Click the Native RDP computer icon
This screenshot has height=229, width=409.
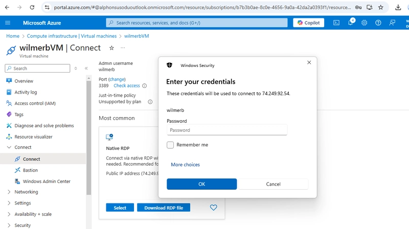109,137
